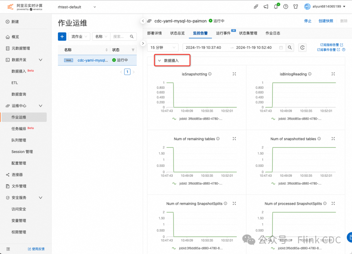Open 访问安全 in the sidebar
The width and height of the screenshot is (352, 254).
(x=19, y=209)
